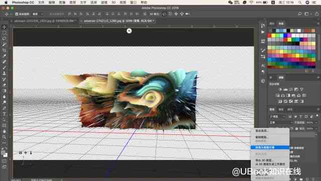Select the Zoom tool
This screenshot has width=321, height=181.
coord(5,137)
